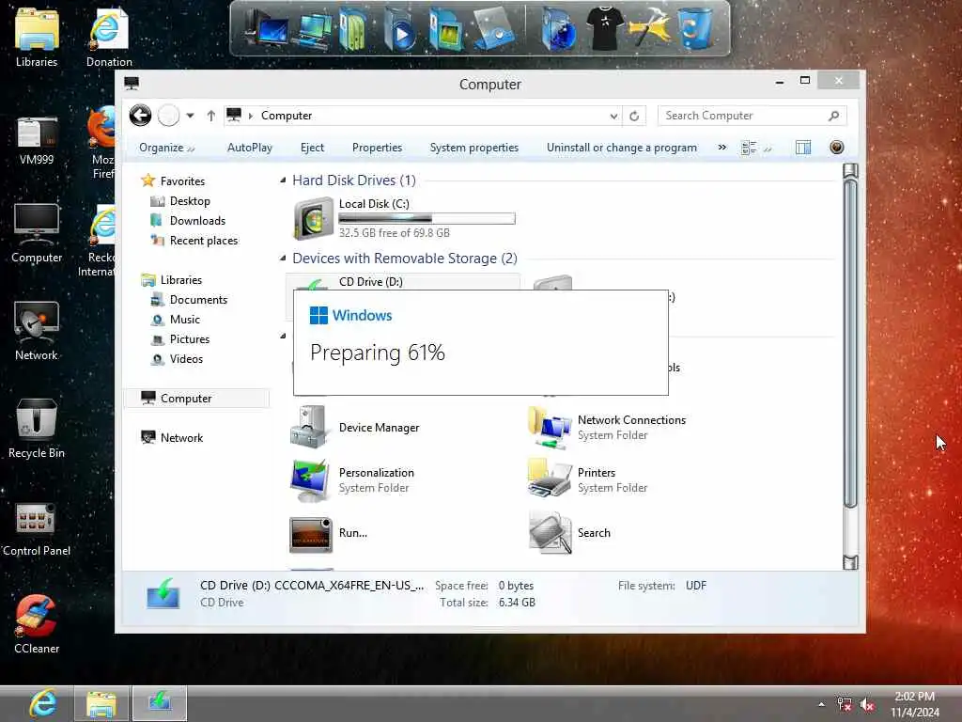This screenshot has width=962, height=722.
Task: Open the Network desktop icon
Action: (x=37, y=332)
